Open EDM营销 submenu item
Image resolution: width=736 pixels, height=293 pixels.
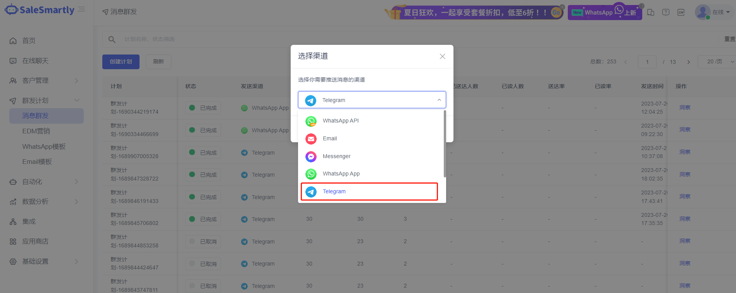click(36, 131)
